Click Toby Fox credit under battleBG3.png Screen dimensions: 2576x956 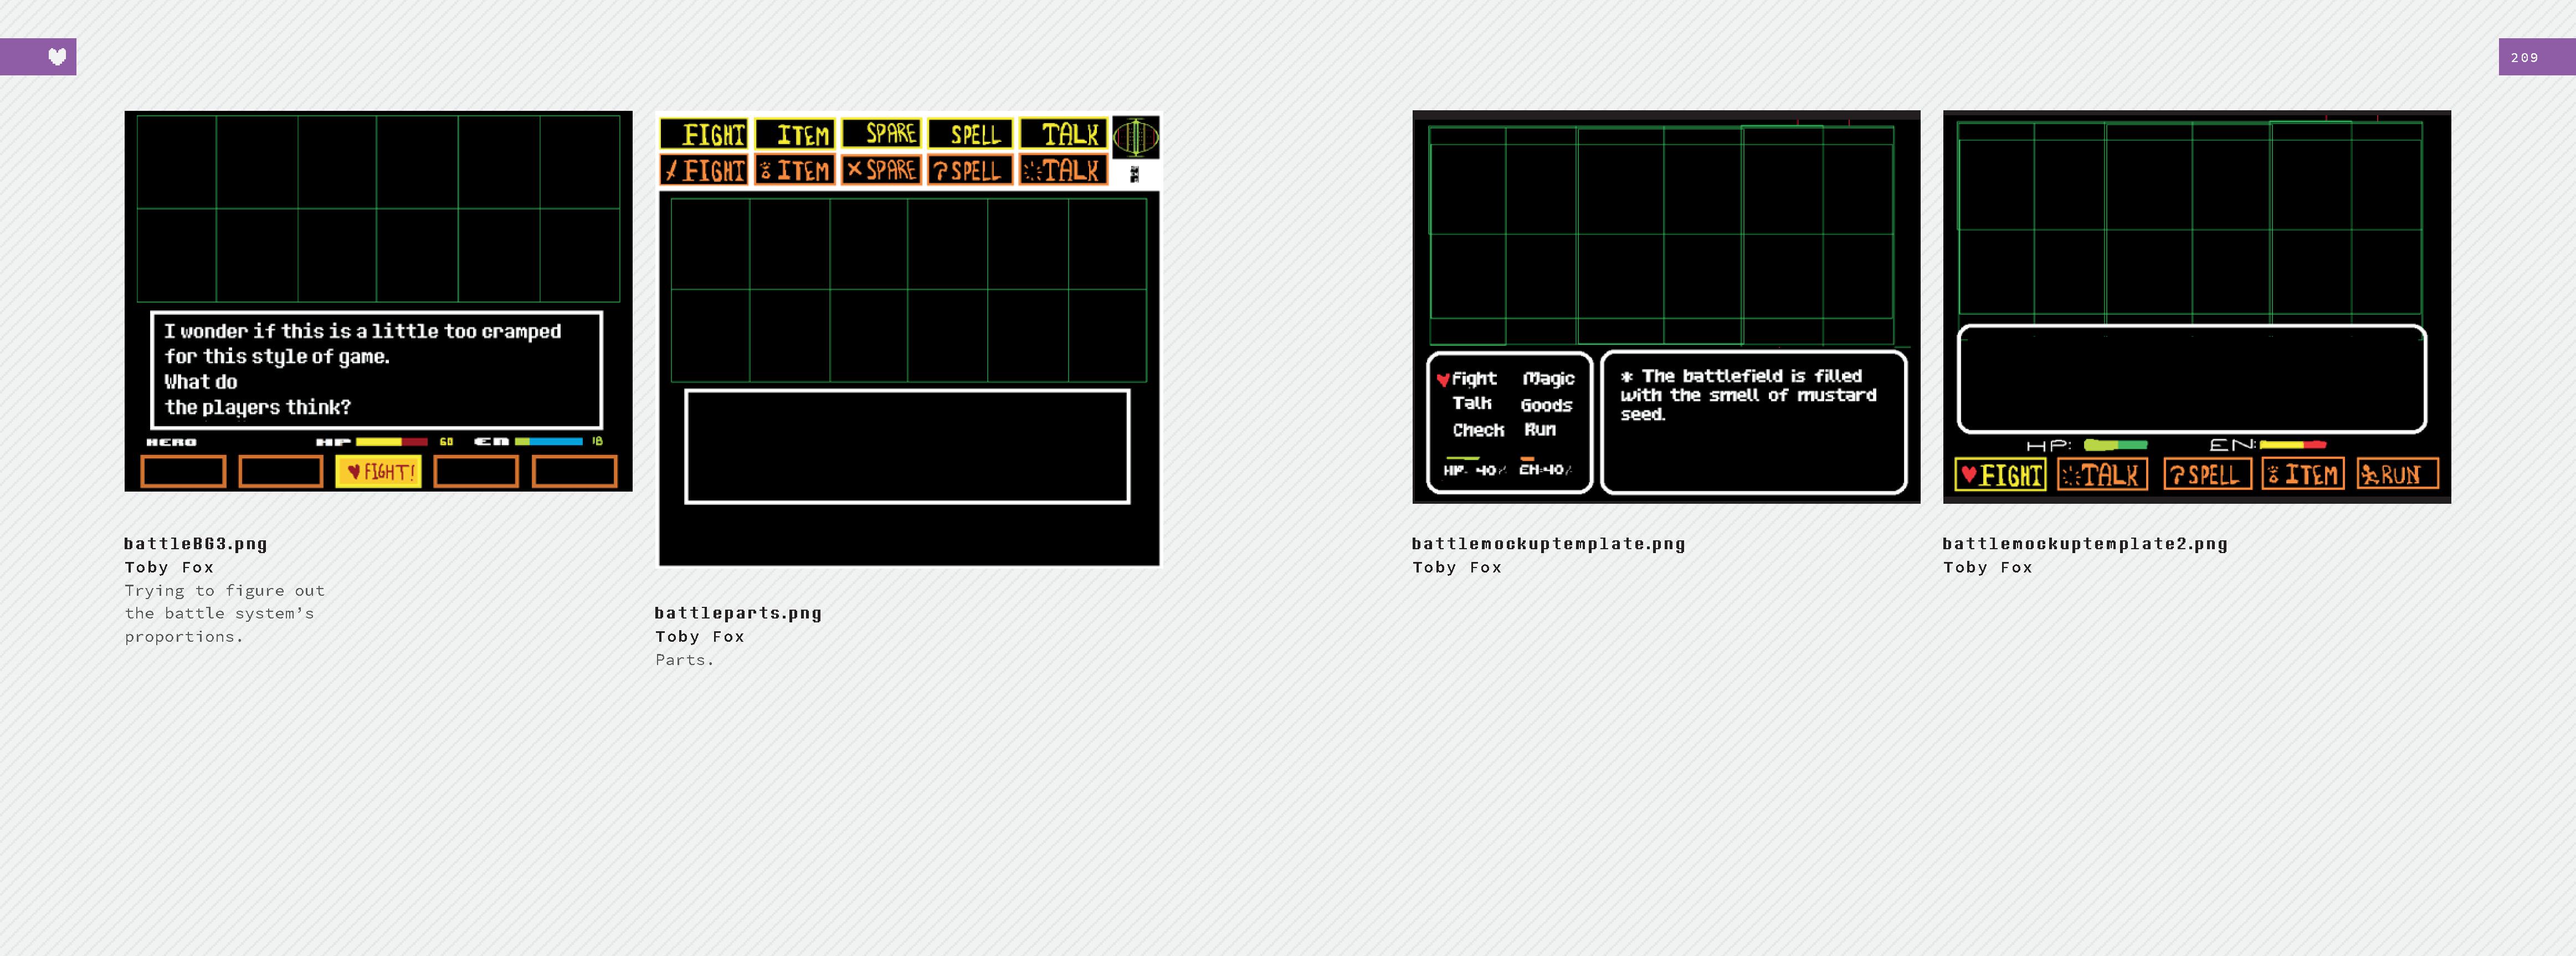tap(169, 567)
